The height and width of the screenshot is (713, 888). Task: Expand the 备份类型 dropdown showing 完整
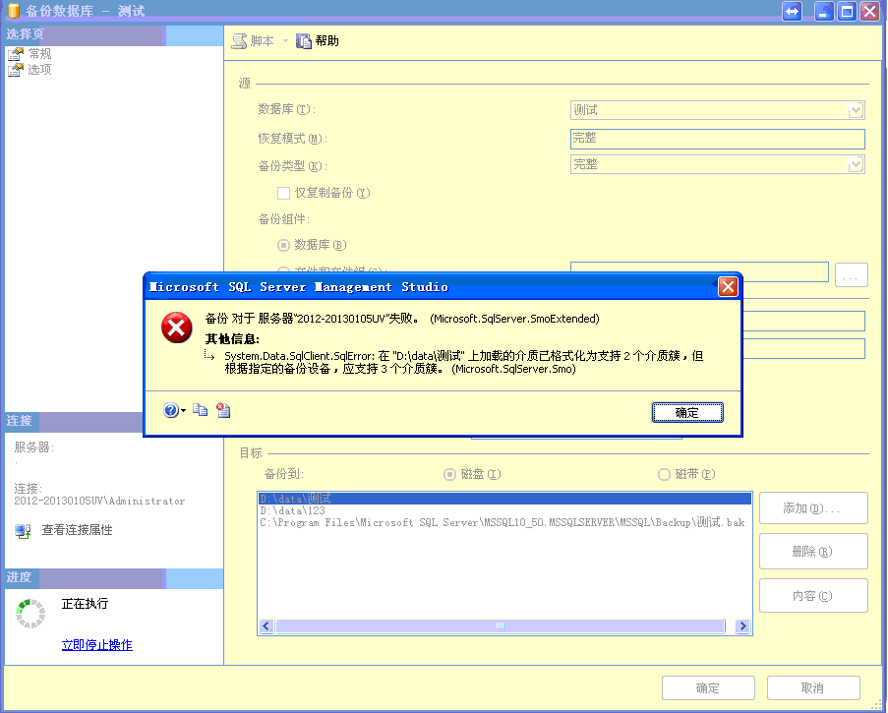(856, 164)
